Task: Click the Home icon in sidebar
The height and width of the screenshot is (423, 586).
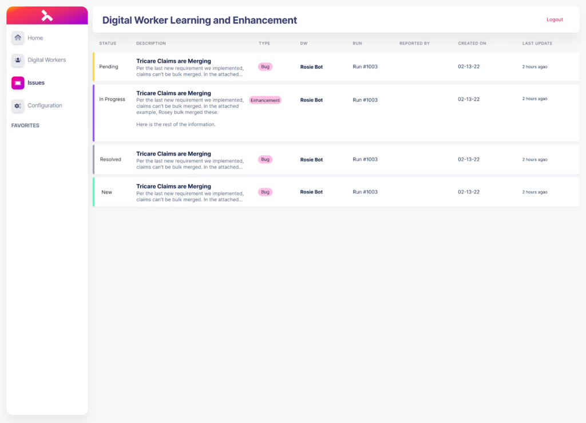Action: [18, 38]
